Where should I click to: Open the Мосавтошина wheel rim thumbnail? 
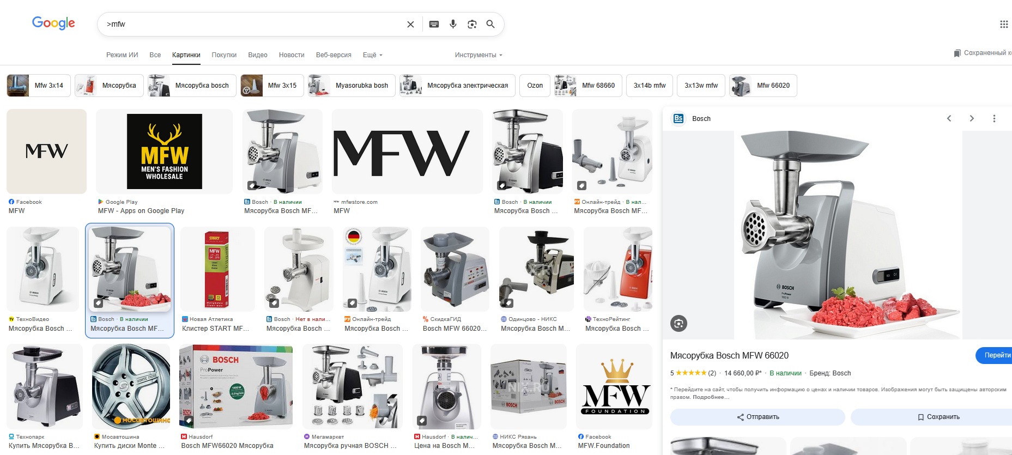131,386
